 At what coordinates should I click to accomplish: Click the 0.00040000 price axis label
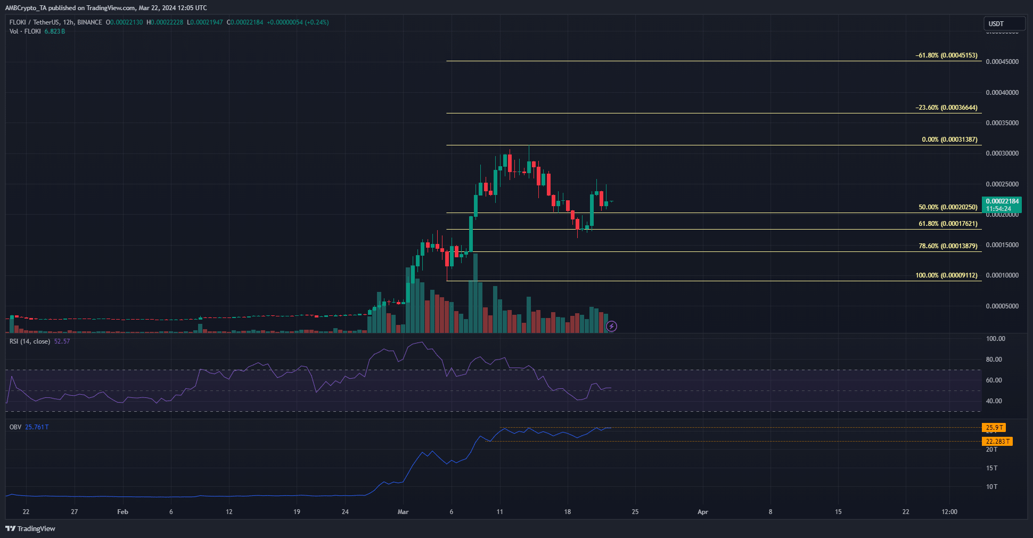pyautogui.click(x=1002, y=93)
